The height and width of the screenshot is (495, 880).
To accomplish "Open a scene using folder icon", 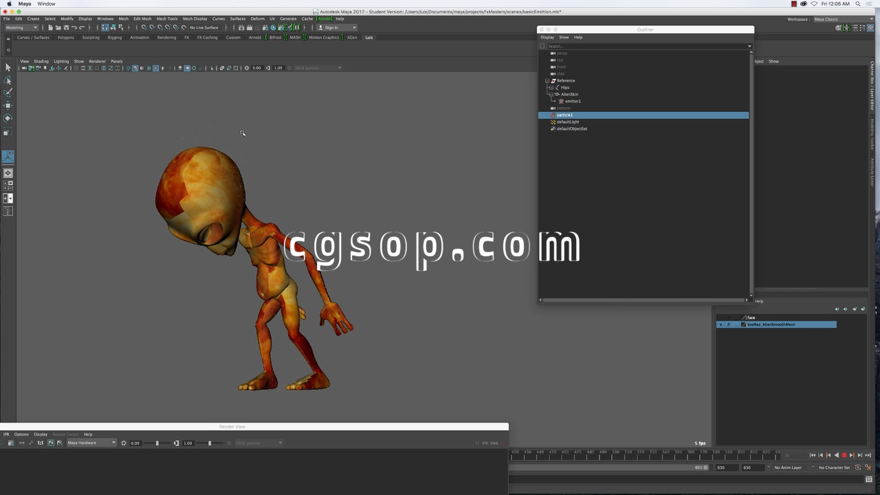I will [58, 27].
